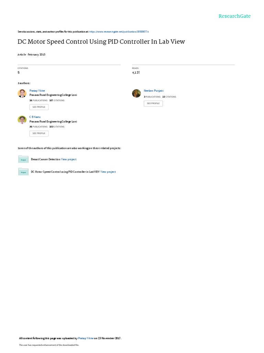Screen dimensions: 264x353
Task: Click SEE PROFILE under Pratap Vikhe
Action: (39, 107)
